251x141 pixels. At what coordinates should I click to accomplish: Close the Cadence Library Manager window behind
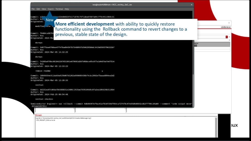(x=229, y=23)
